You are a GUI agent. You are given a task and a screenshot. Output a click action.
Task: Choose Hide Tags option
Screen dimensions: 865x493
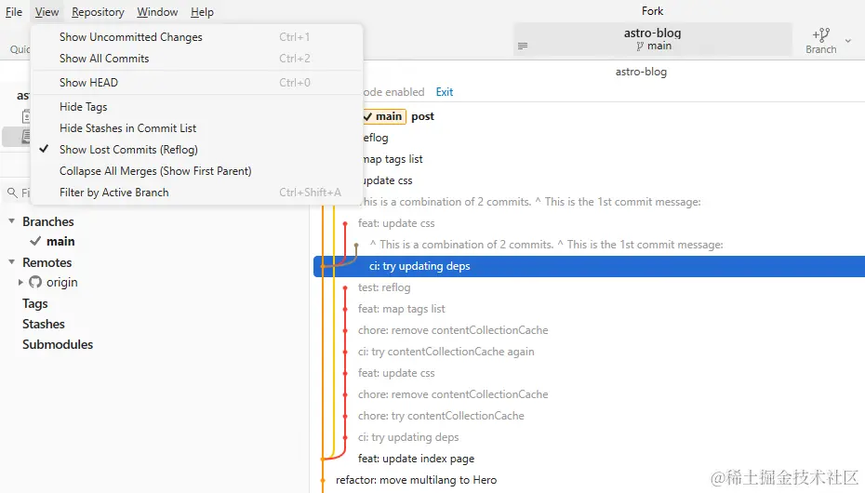[x=196, y=107]
